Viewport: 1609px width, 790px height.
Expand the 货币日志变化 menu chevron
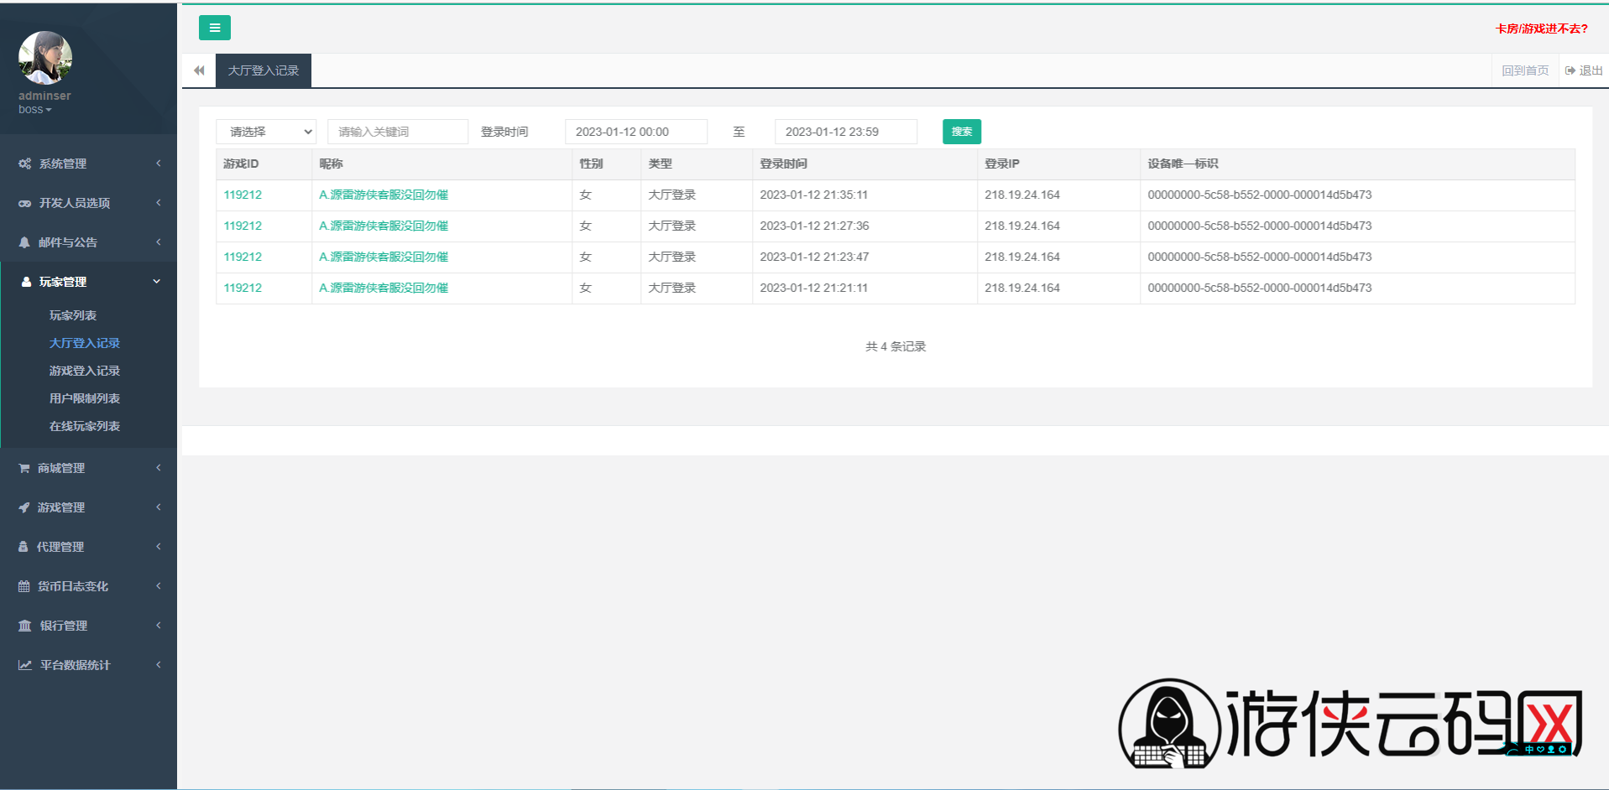pos(158,586)
